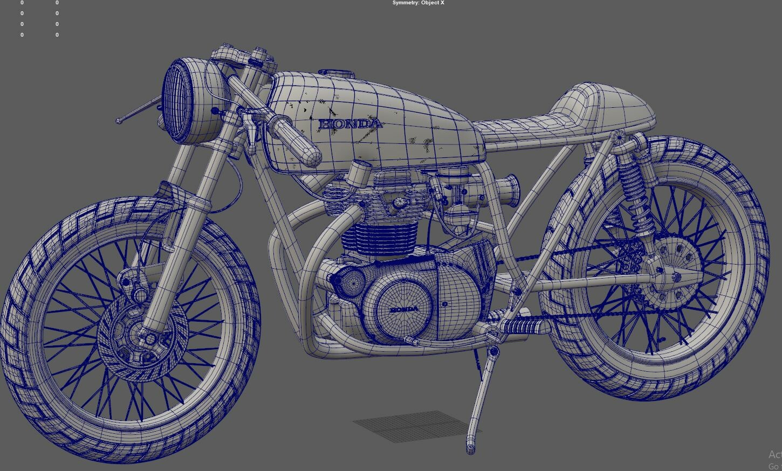This screenshot has height=471, width=782.
Task: Click the Symmetry: Object X heads-up display label
Action: (x=418, y=3)
